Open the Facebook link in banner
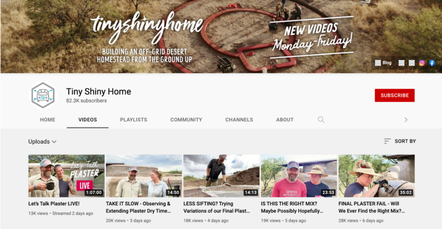Viewport: 442px width, 229px height. (x=432, y=63)
